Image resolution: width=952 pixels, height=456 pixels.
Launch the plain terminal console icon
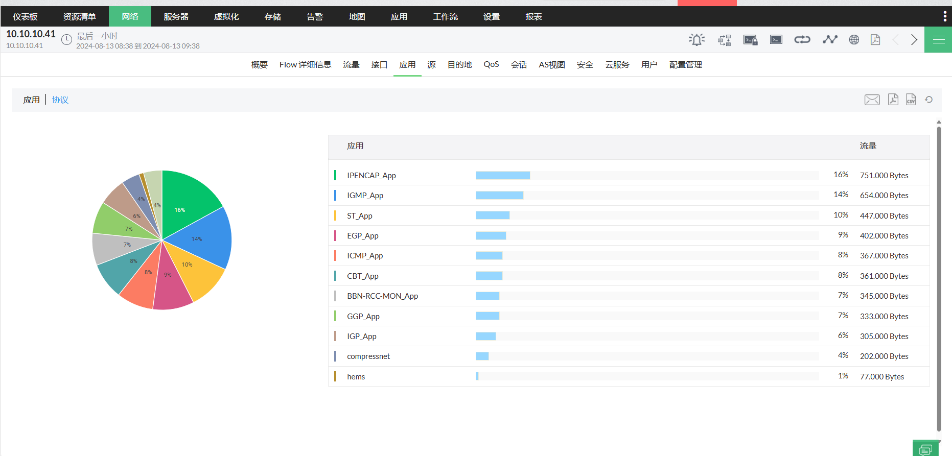776,40
